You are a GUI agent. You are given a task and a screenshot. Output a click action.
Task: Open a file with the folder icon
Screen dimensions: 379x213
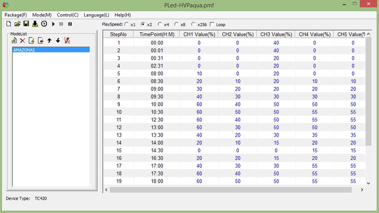(x=17, y=24)
